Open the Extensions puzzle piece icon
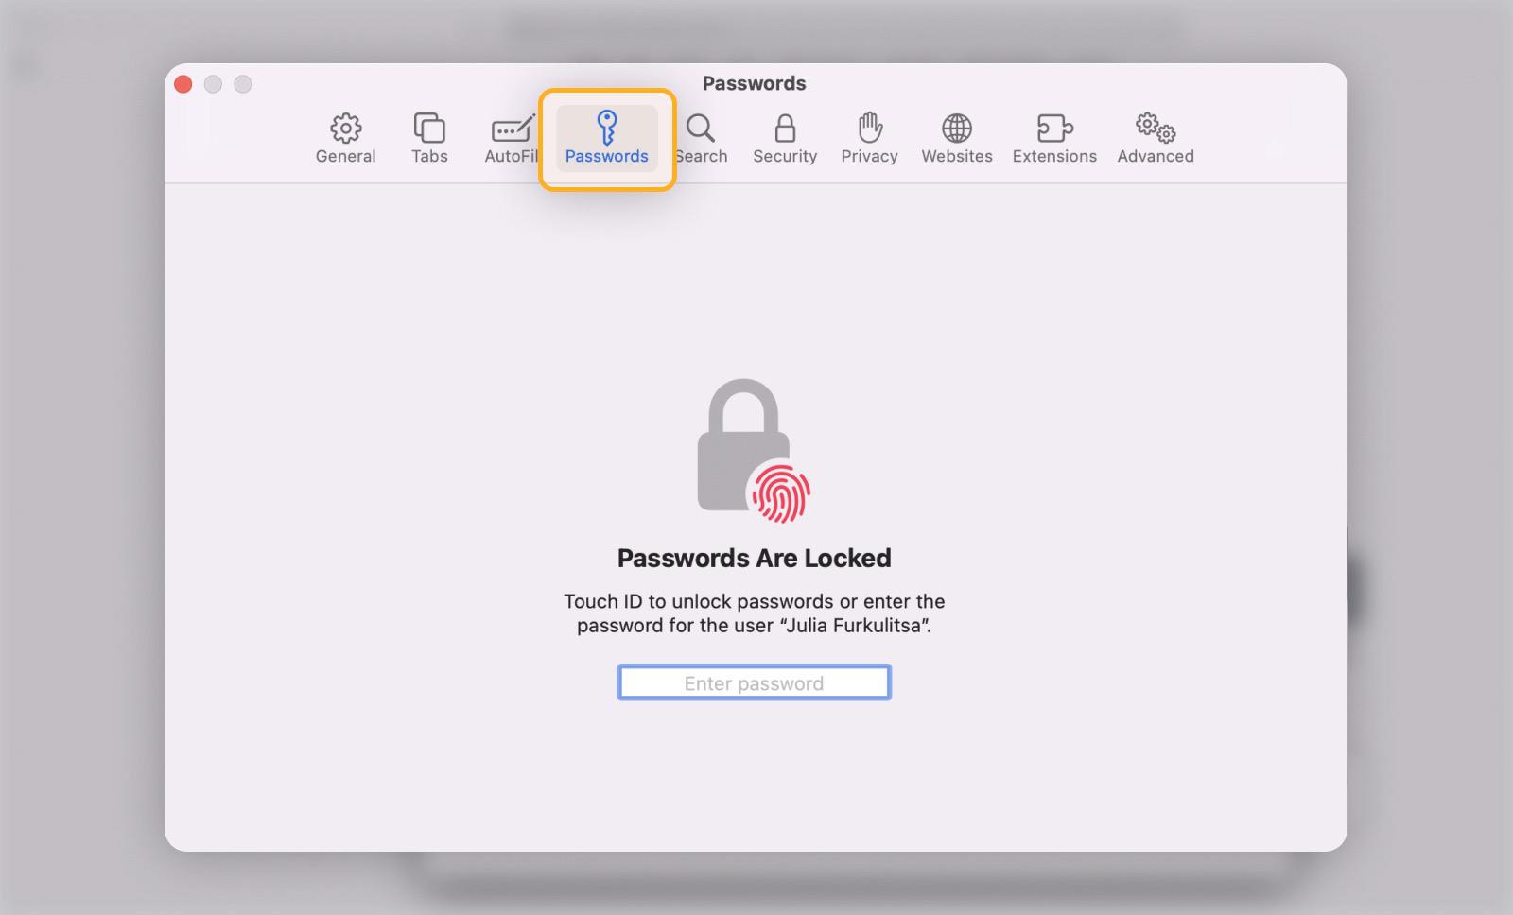Viewport: 1513px width, 915px height. [1054, 129]
